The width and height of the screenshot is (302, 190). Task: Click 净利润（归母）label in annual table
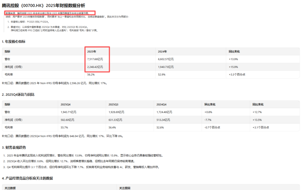click(13, 67)
